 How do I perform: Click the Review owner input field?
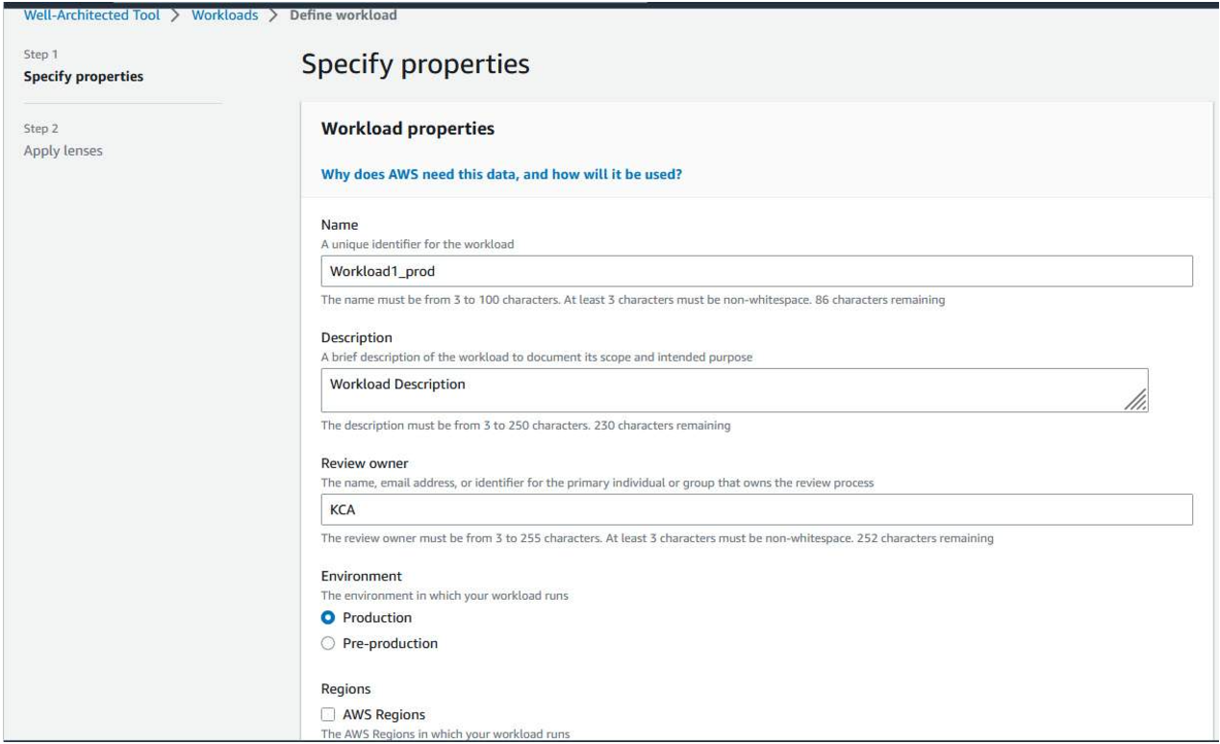[x=756, y=509]
